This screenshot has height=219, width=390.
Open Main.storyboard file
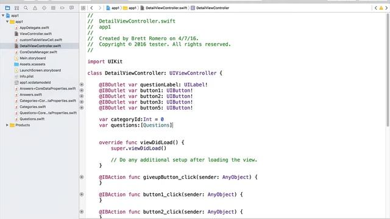(x=32, y=58)
